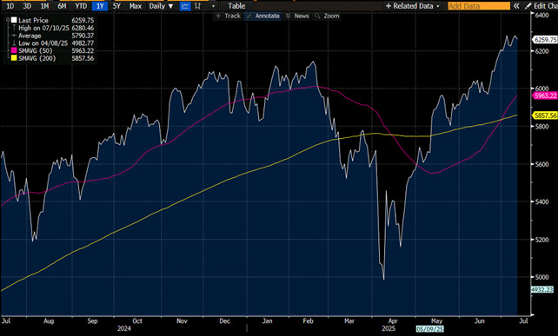Select the SMAVG (200) legend label
Viewport: 558px width, 336px height.
37,58
